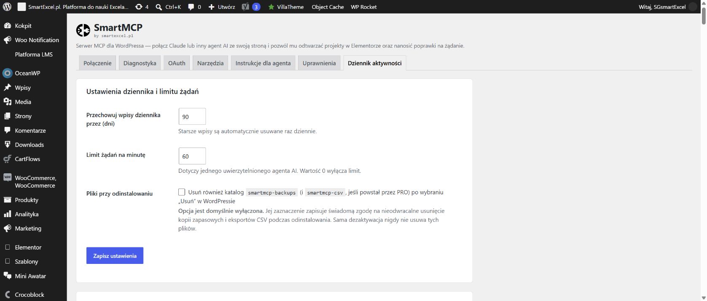
Task: Open the comments bubble icon in admin bar
Action: (x=191, y=7)
